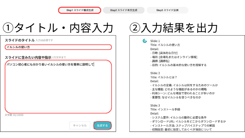
Task: Click '- 日時: [具体的な日付]' line
Action: pyautogui.click(x=164, y=53)
